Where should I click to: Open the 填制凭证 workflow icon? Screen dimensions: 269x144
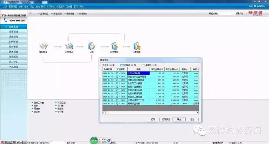coord(43,46)
